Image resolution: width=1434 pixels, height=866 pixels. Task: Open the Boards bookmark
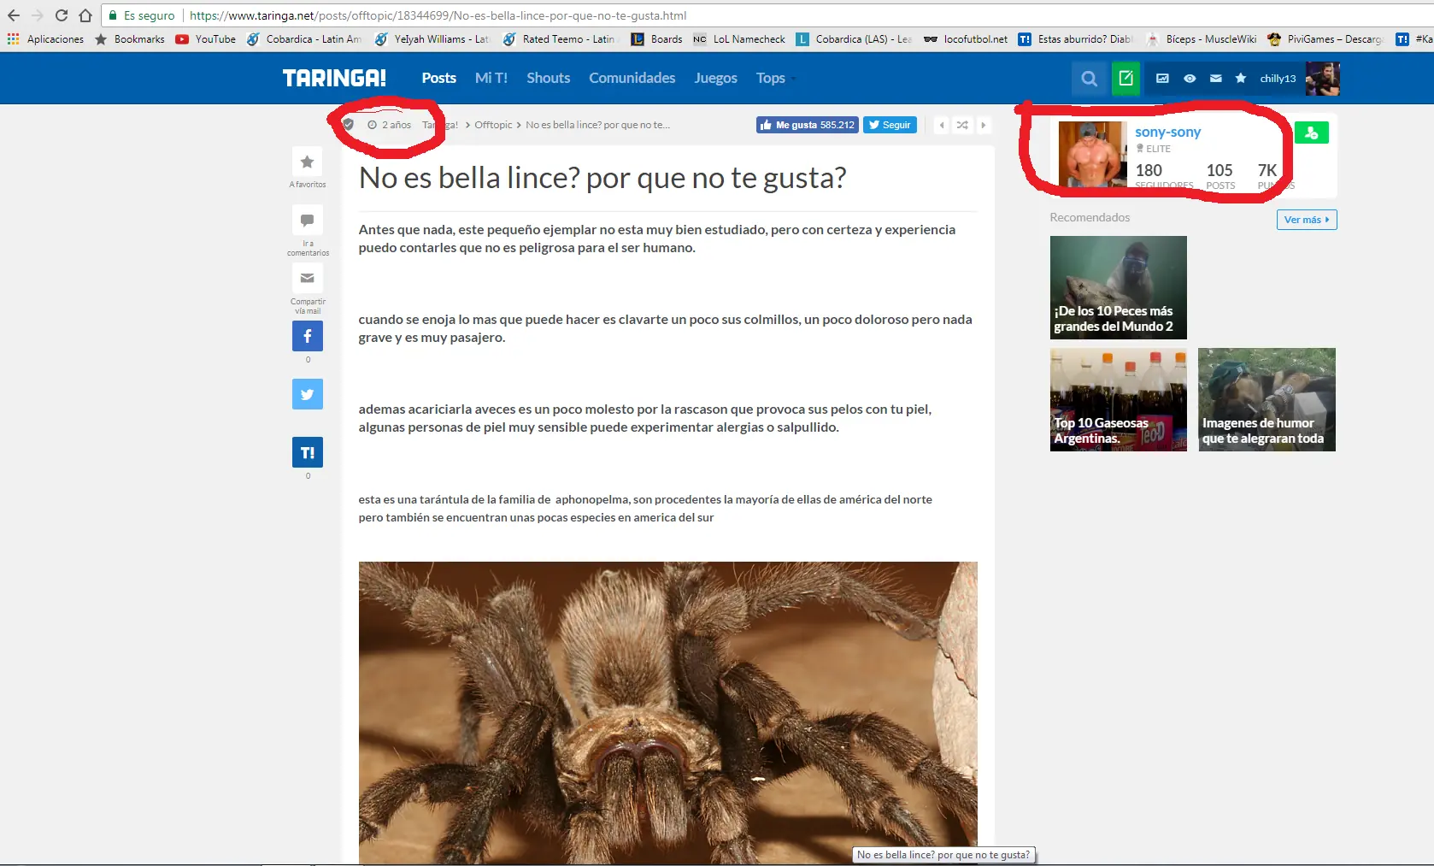(x=657, y=39)
